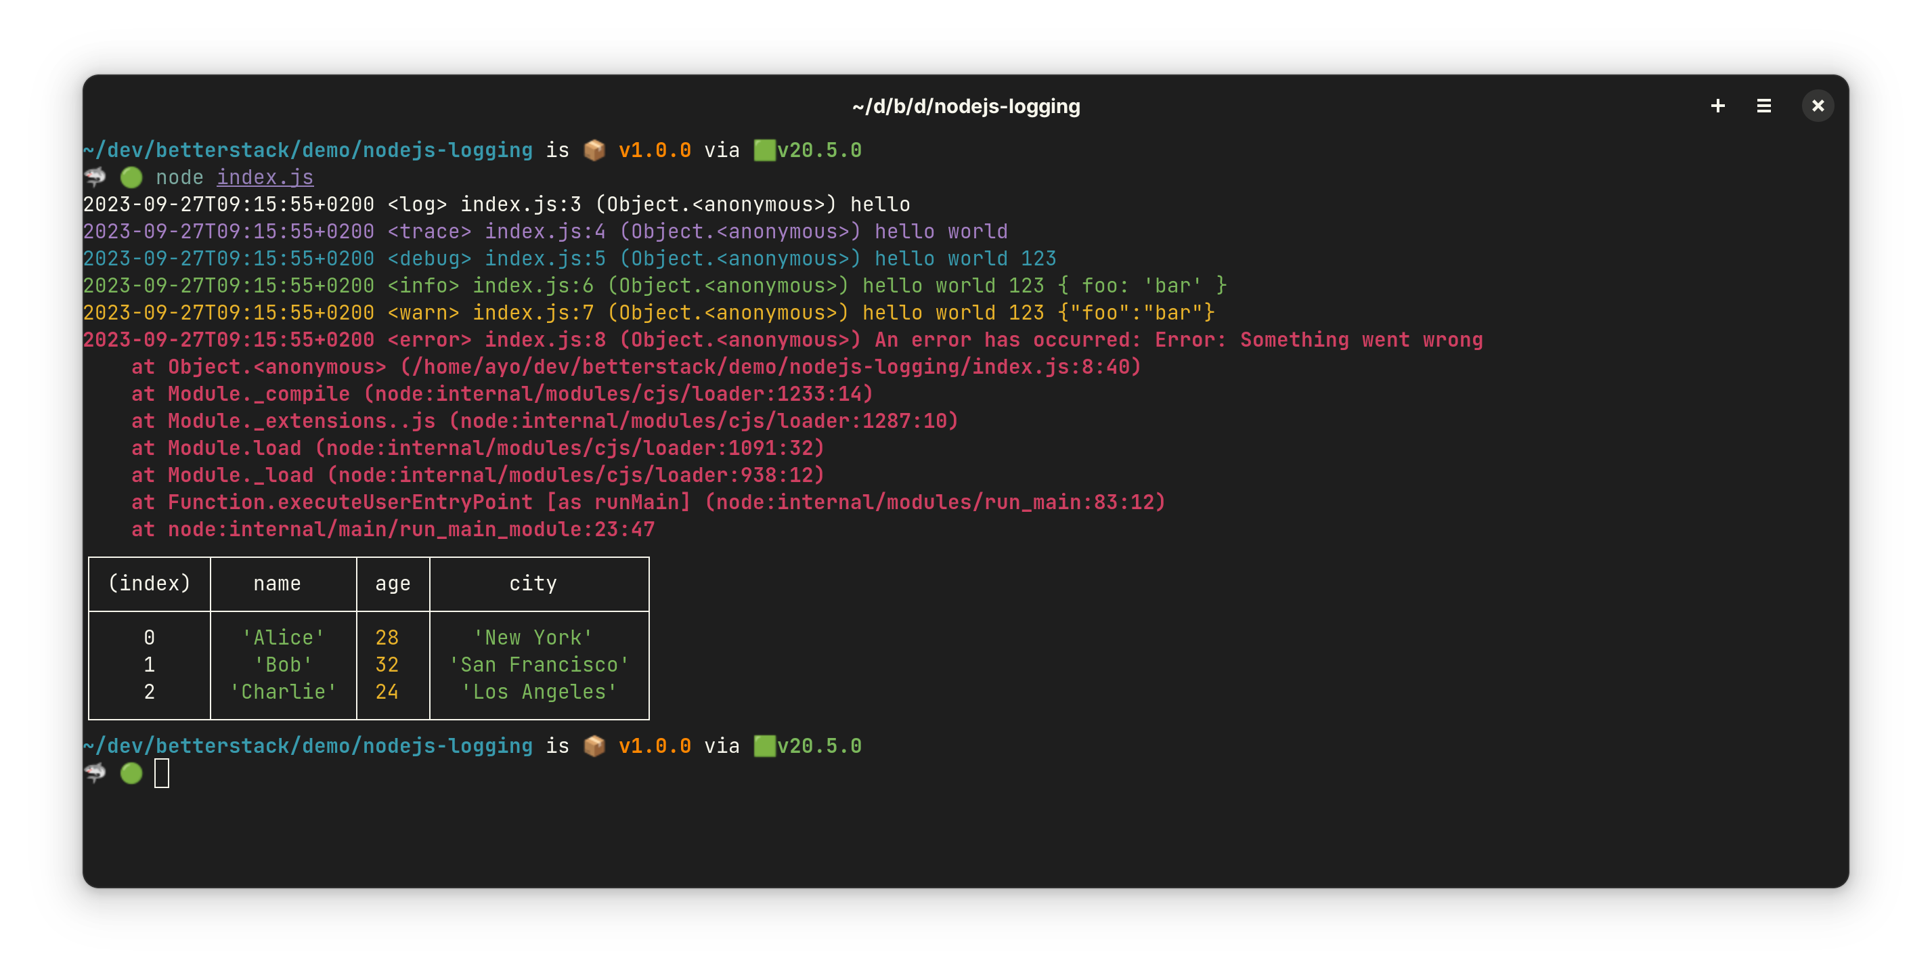This screenshot has height=979, width=1932.
Task: Click the top prompt path ~/dev/betterstack/demo/nodejs-logging
Action: coord(308,150)
